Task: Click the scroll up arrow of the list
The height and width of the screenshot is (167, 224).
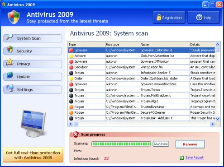Action: coord(218,44)
